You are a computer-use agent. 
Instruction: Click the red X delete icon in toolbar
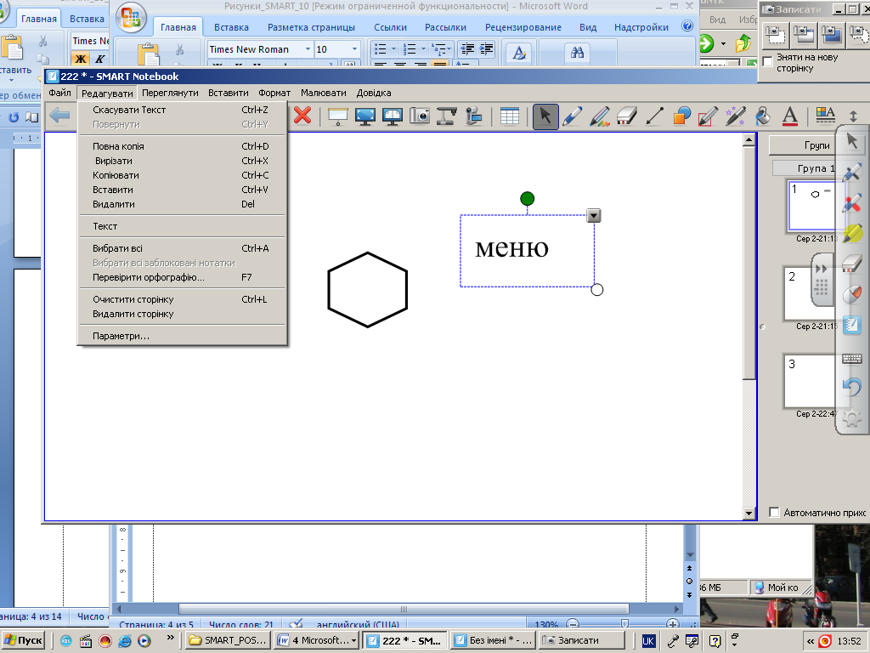tap(302, 116)
